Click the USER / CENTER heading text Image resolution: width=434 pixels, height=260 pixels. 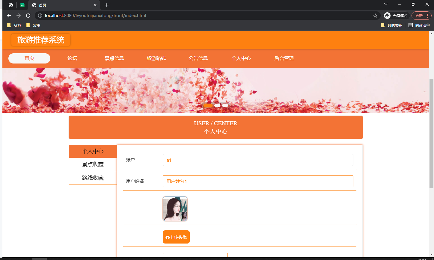pos(216,123)
